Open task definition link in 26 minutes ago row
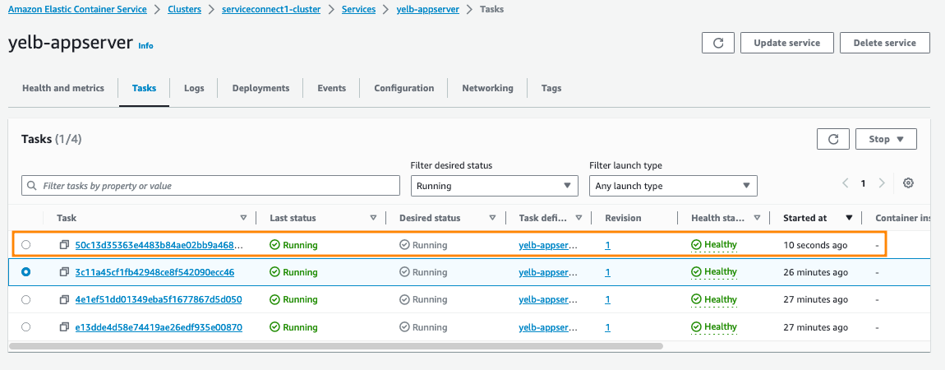Viewport: 945px width, 370px height. pyautogui.click(x=548, y=272)
